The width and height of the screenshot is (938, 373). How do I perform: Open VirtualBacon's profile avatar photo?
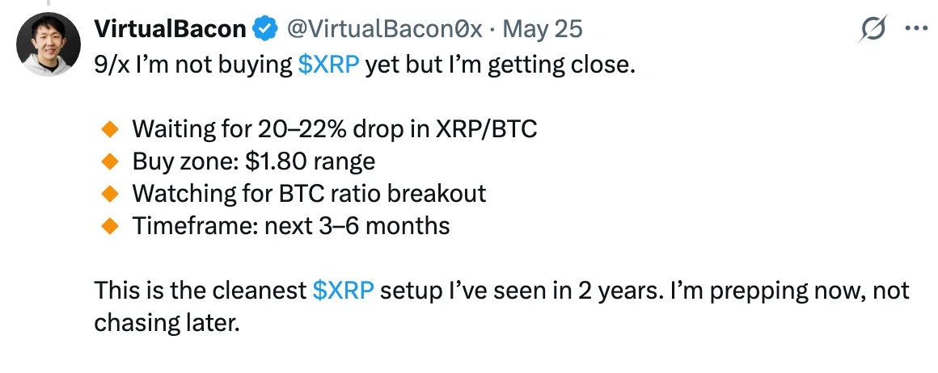[49, 44]
